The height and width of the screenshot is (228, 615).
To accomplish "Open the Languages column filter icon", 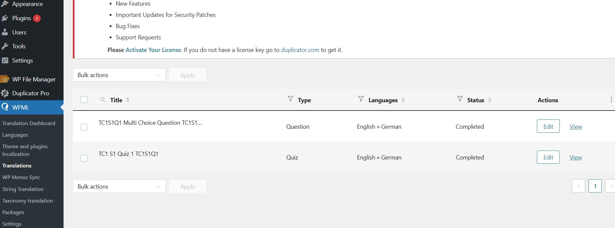I will 361,99.
